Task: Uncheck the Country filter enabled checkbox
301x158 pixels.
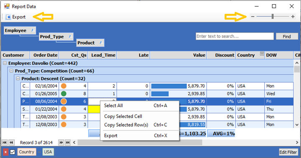Action: click(13, 152)
